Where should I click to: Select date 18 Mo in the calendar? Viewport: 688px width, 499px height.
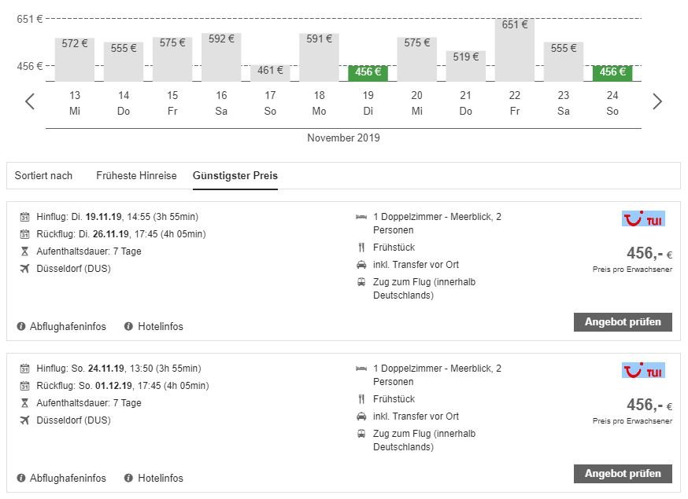click(x=319, y=103)
